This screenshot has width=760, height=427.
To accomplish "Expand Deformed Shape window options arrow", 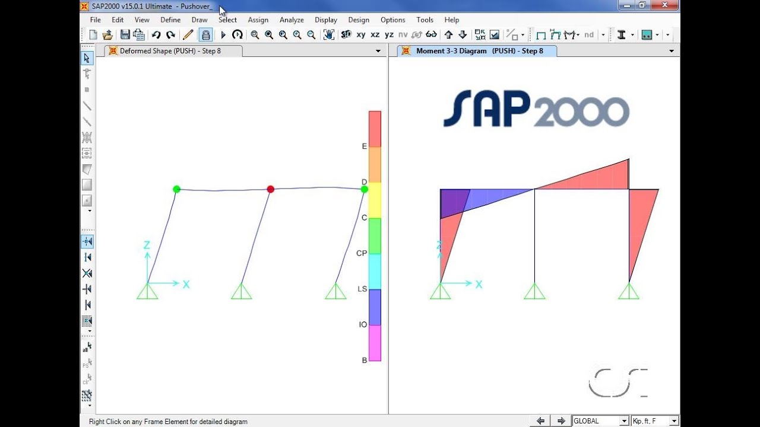I will click(378, 51).
